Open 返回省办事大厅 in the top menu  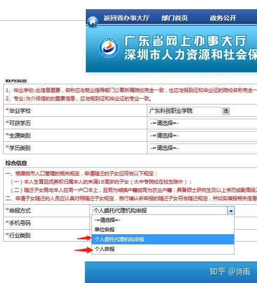126,18
